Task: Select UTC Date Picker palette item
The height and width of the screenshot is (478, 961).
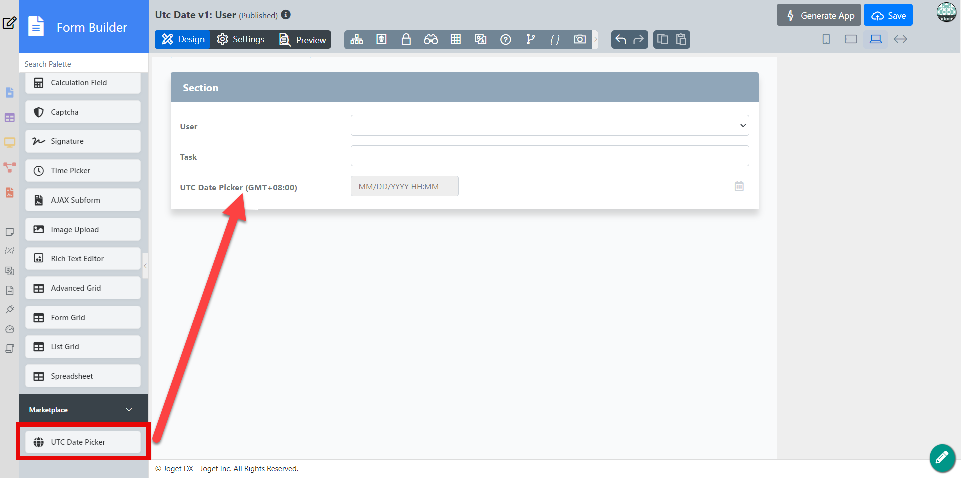Action: (83, 442)
